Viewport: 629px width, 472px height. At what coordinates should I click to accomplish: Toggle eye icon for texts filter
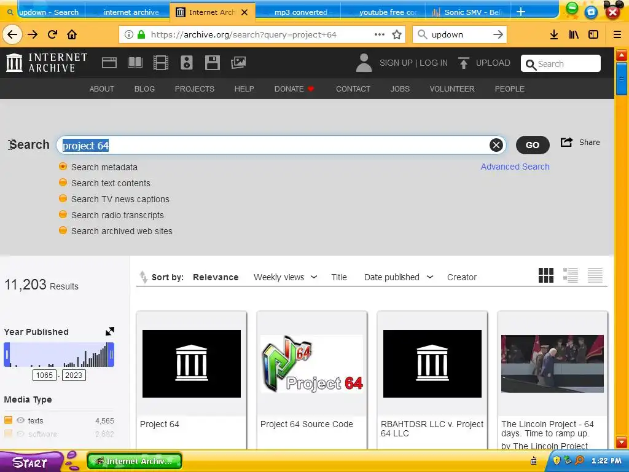coord(20,420)
